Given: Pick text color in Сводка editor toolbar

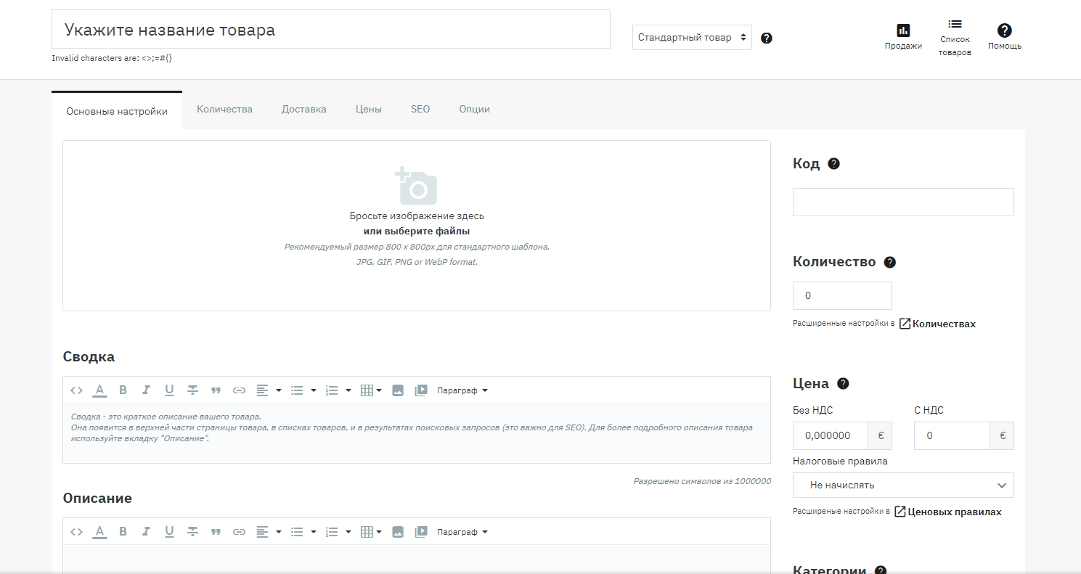Looking at the screenshot, I should [x=100, y=390].
